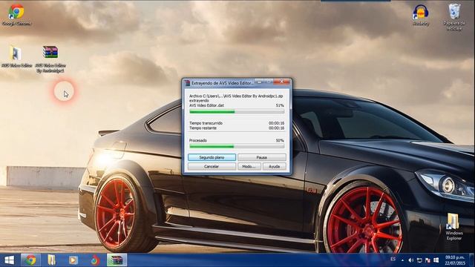Image resolution: width=475 pixels, height=267 pixels.
Task: Open Google Chrome desktop shortcut
Action: [16, 15]
